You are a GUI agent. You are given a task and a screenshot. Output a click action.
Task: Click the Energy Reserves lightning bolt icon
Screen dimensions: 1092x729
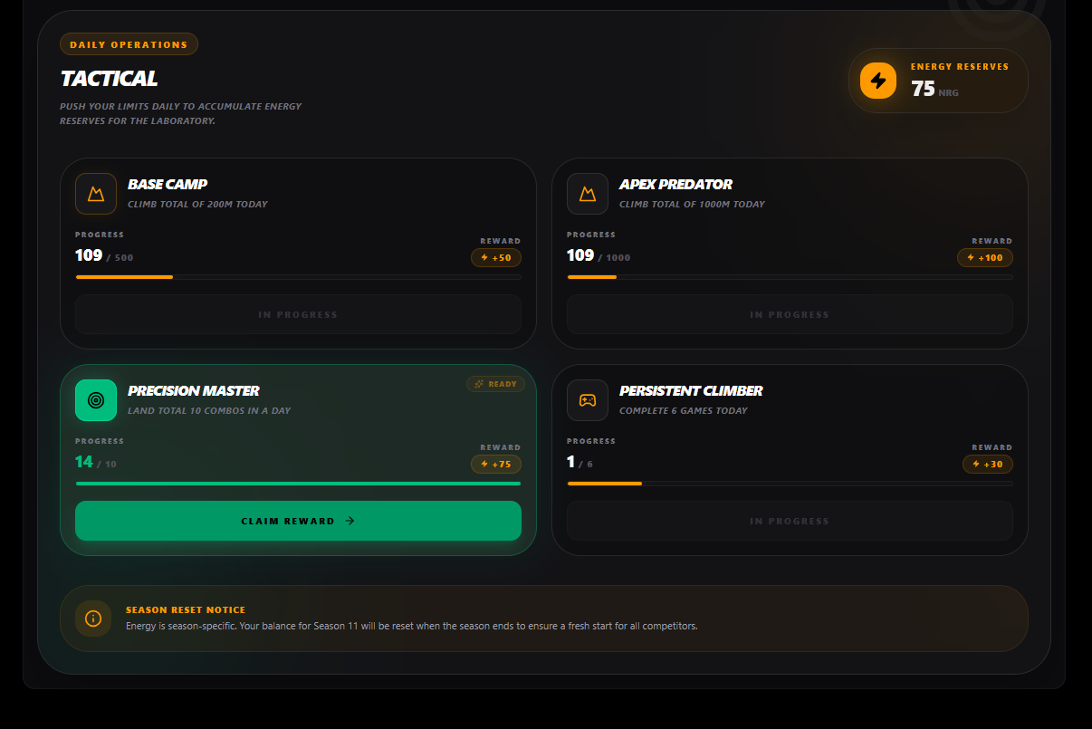[878, 81]
